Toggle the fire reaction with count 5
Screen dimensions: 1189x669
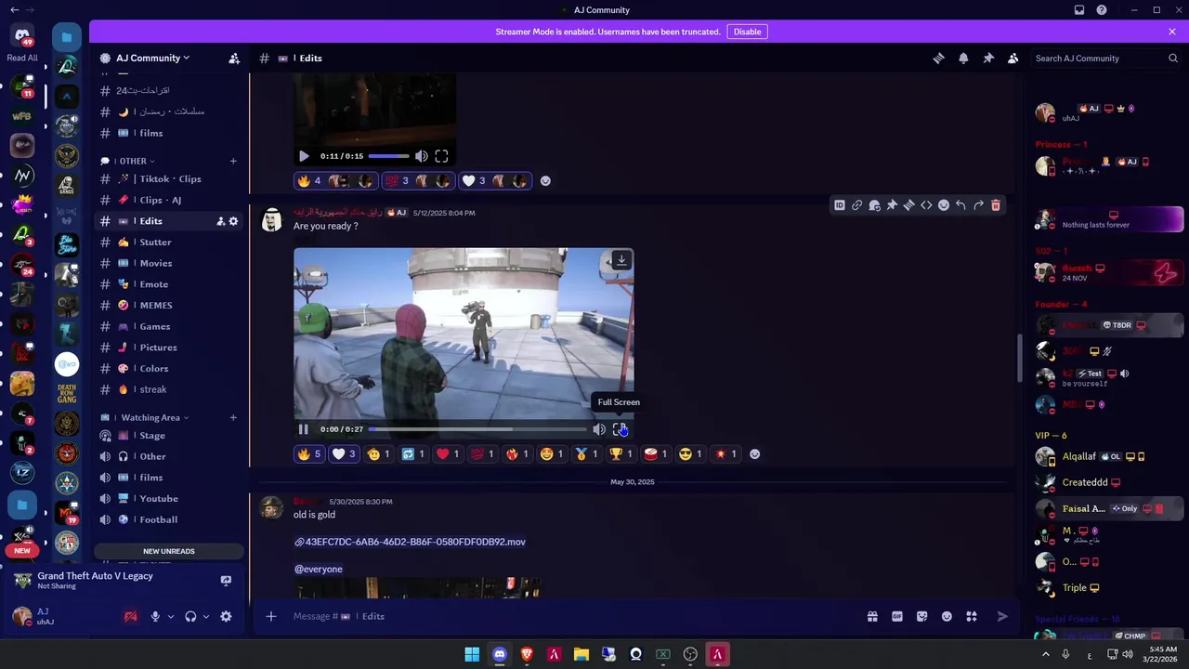(309, 454)
